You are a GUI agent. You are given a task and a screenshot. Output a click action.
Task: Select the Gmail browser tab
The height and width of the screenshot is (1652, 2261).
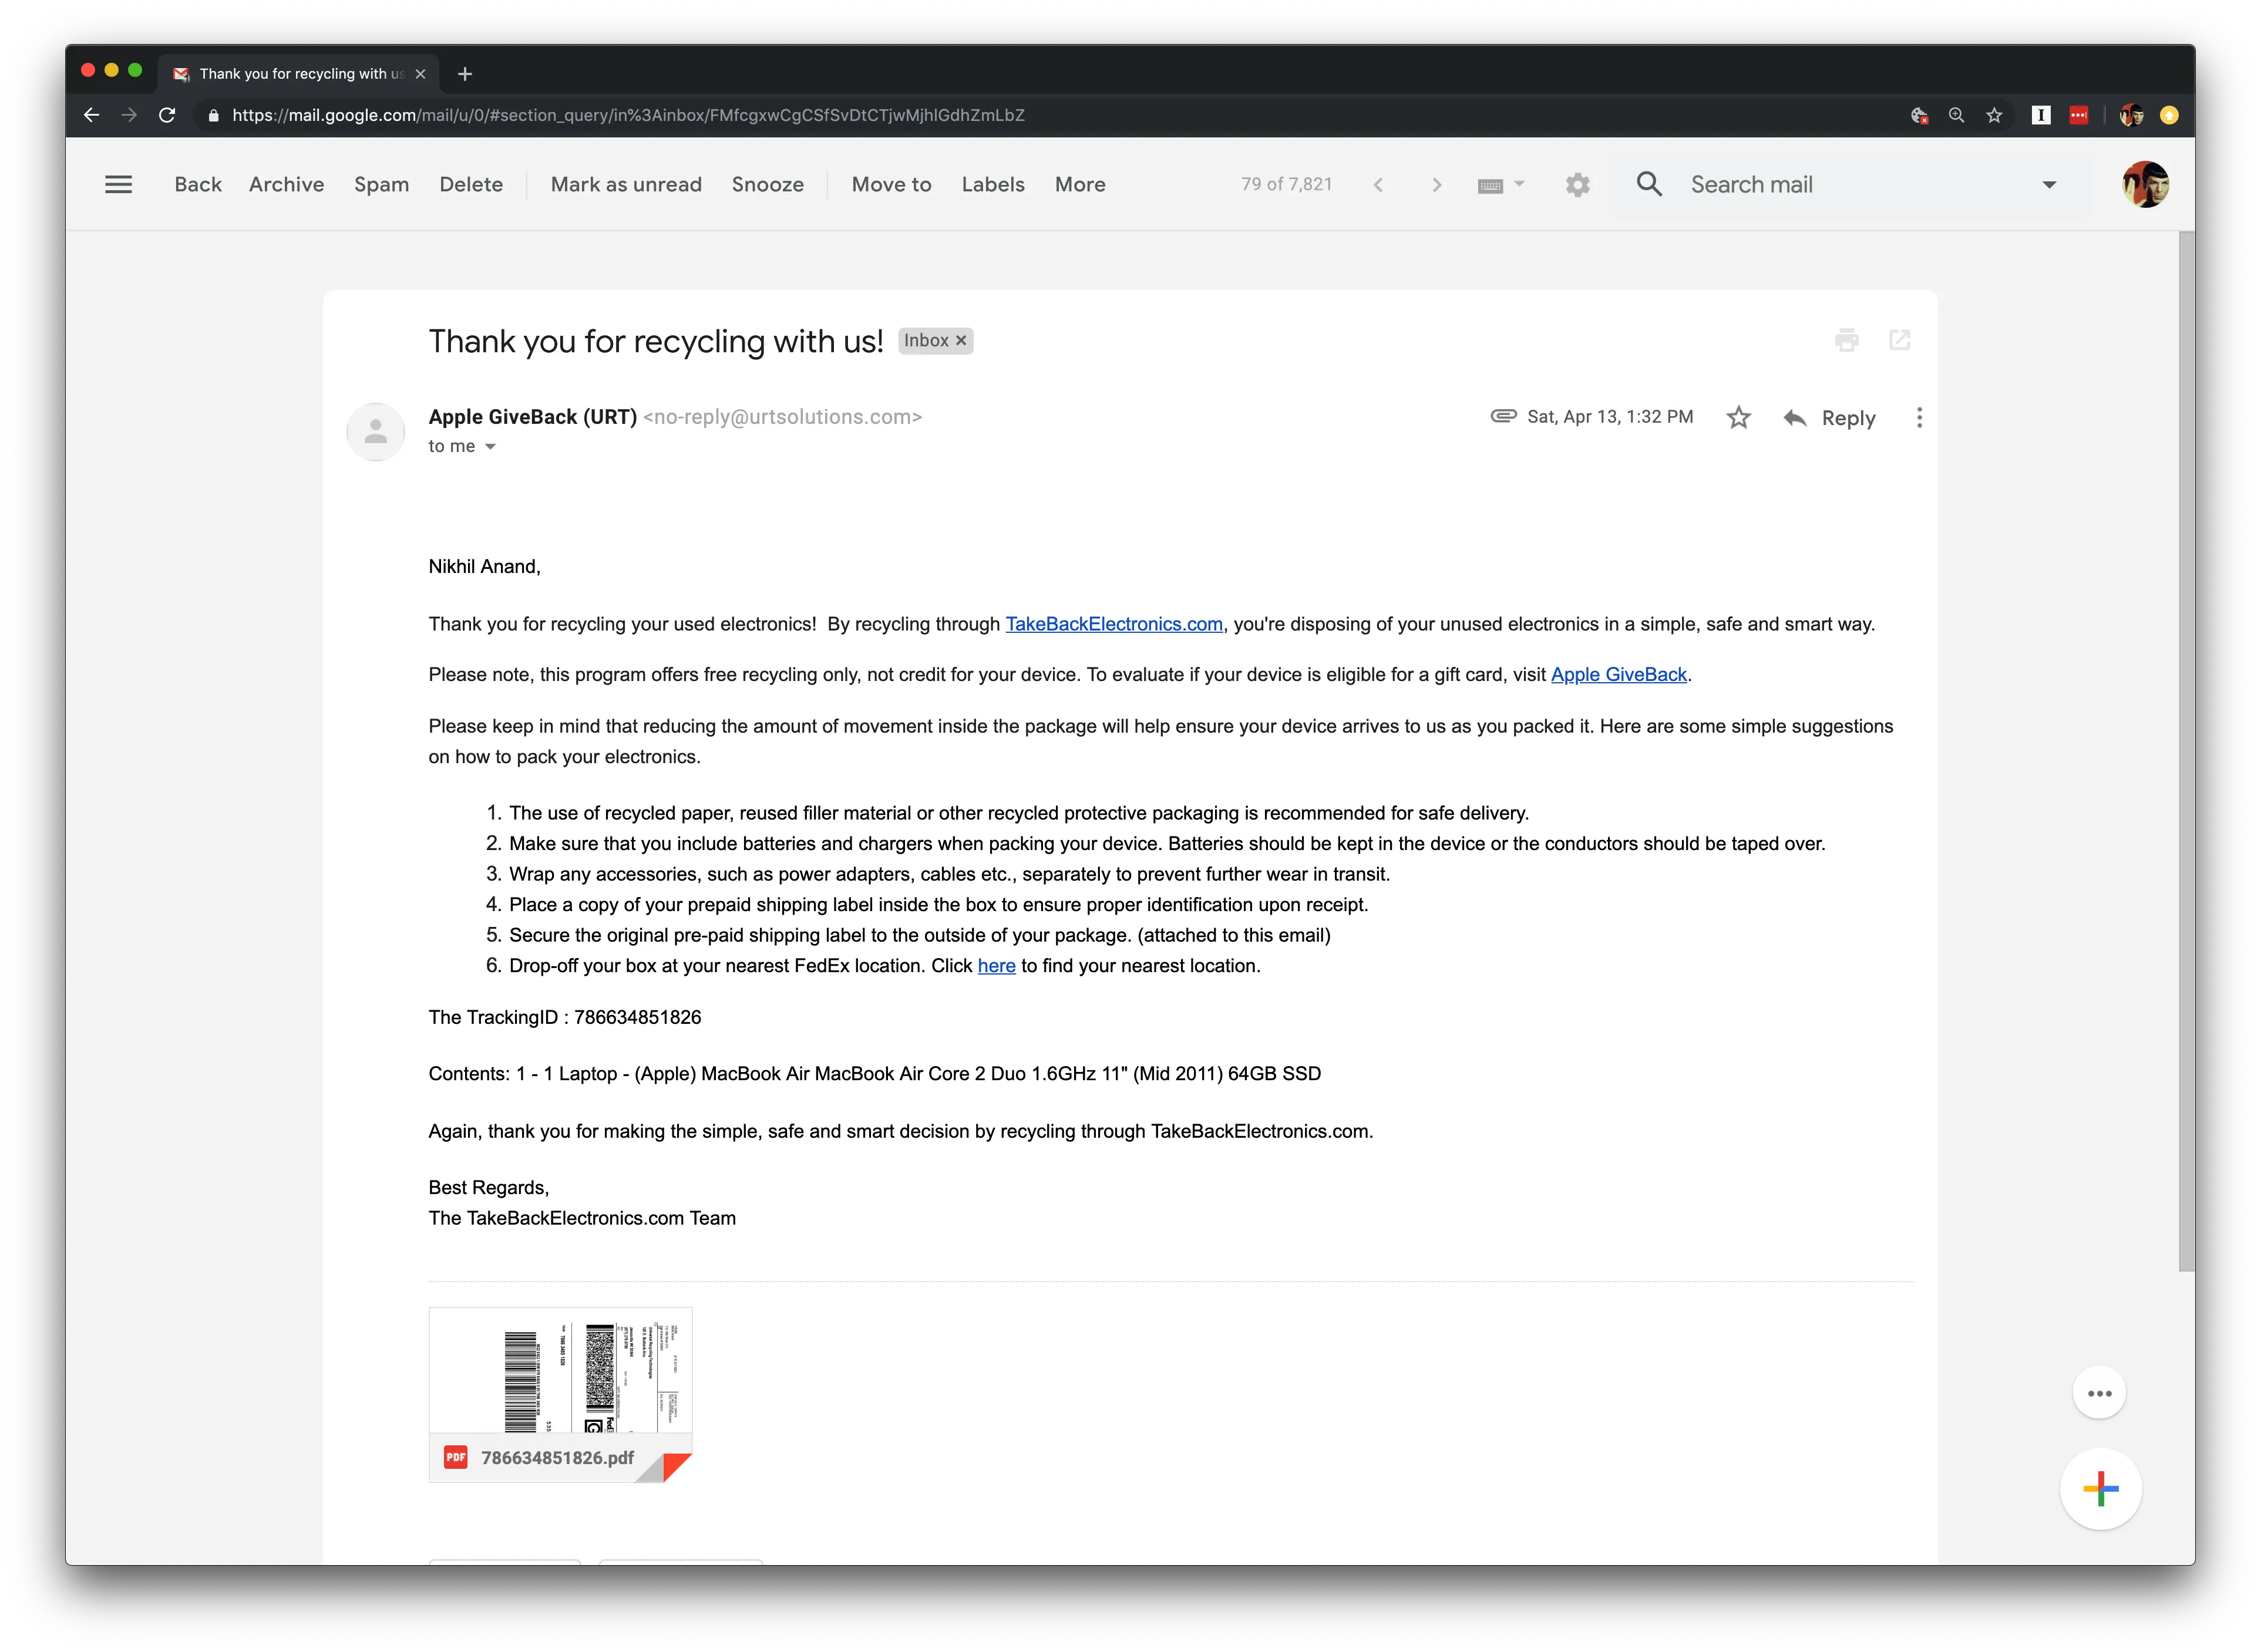(298, 73)
